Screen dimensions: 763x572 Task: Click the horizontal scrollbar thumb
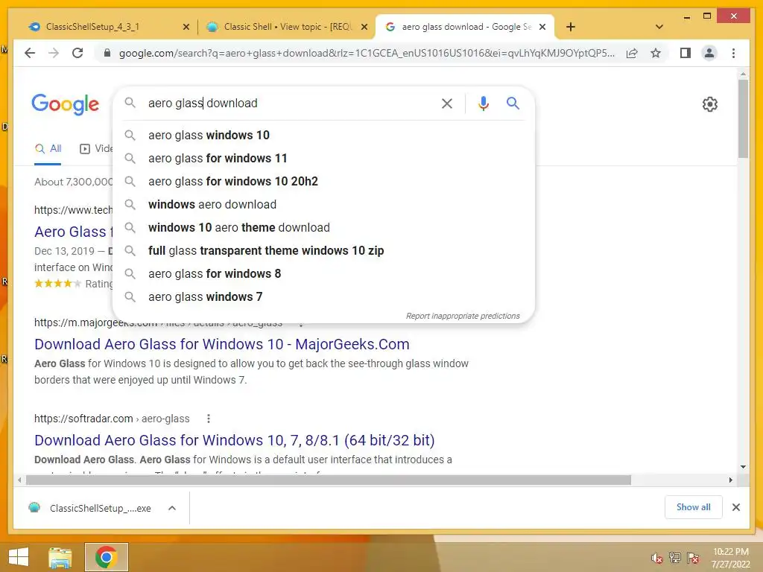click(x=329, y=480)
